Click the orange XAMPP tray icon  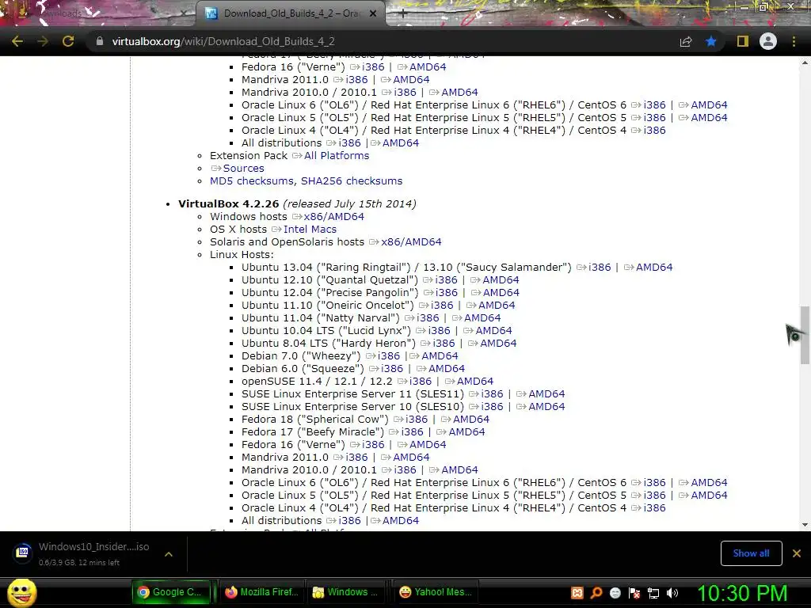tap(577, 593)
